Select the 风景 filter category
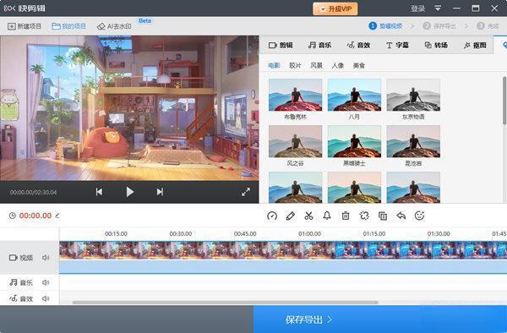 coord(316,66)
